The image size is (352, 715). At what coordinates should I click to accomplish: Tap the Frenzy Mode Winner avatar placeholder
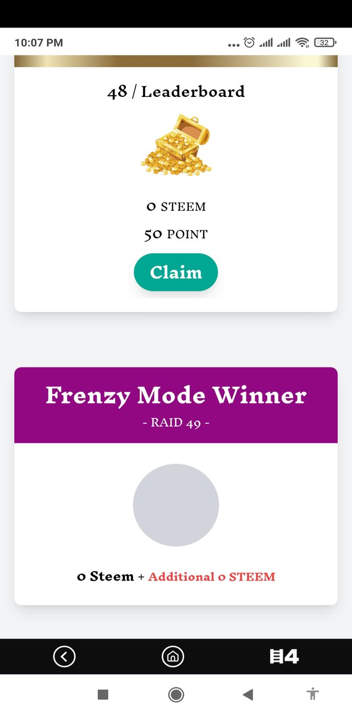click(x=176, y=505)
